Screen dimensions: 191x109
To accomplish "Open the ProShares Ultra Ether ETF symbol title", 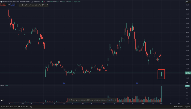I will coord(21,2).
